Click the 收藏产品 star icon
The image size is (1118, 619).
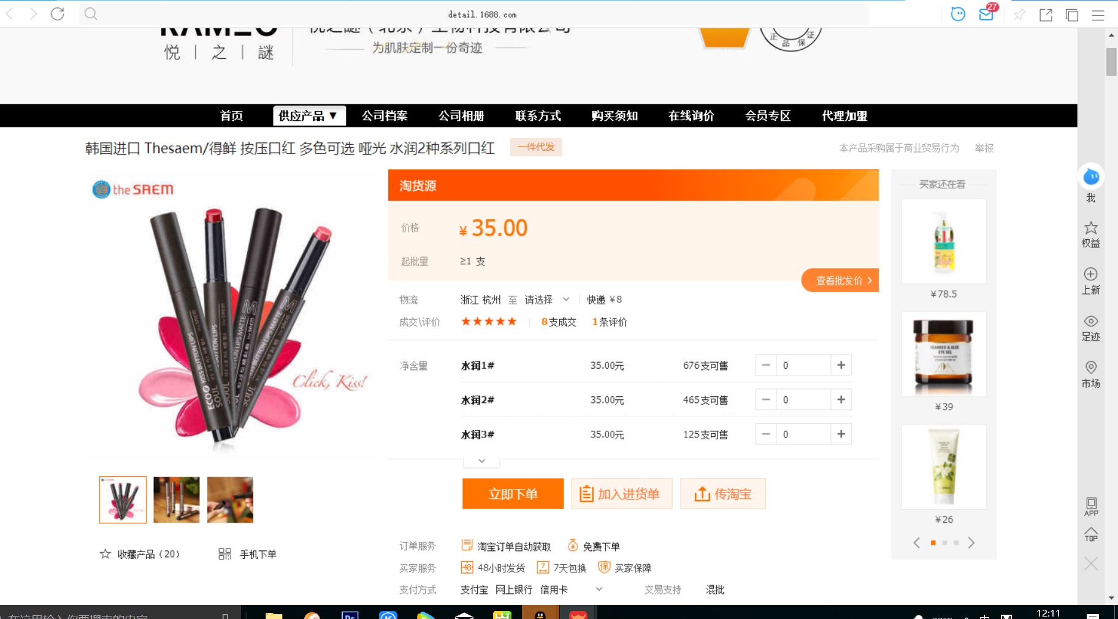[x=105, y=554]
